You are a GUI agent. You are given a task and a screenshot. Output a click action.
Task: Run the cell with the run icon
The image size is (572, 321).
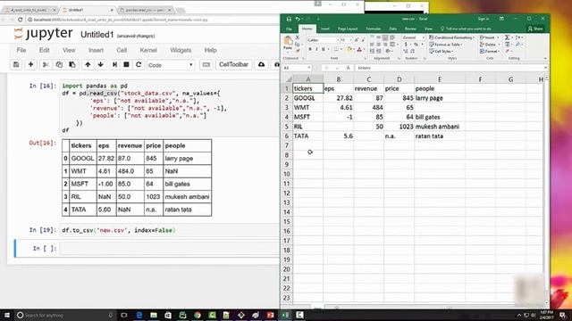point(114,65)
